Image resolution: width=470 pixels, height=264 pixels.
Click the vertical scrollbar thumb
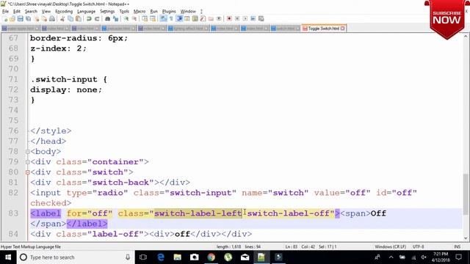(466, 194)
